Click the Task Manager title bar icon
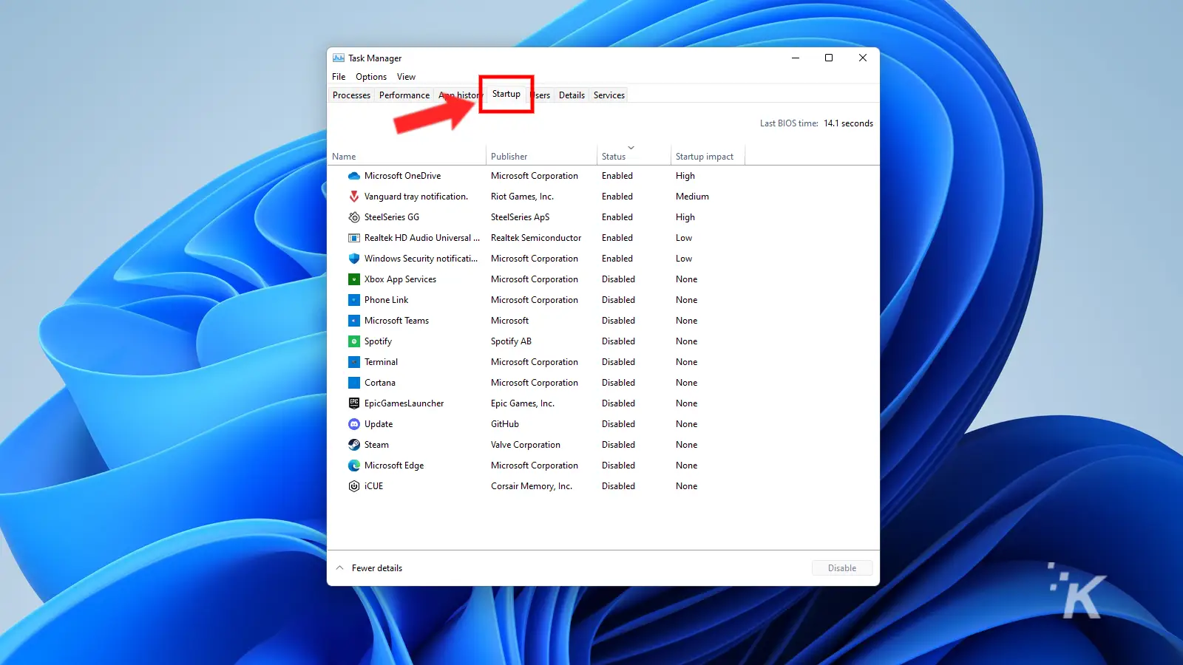Screen dimensions: 1183x665 (x=339, y=58)
